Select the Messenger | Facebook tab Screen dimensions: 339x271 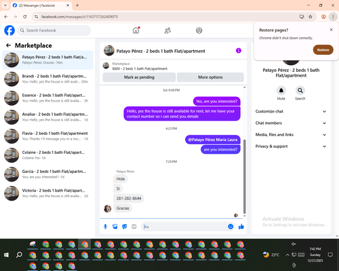41,5
